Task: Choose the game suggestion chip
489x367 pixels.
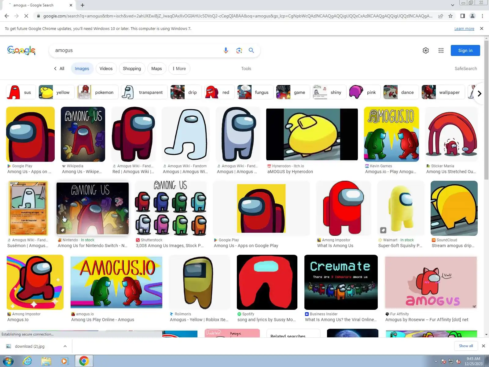Action: pyautogui.click(x=293, y=92)
